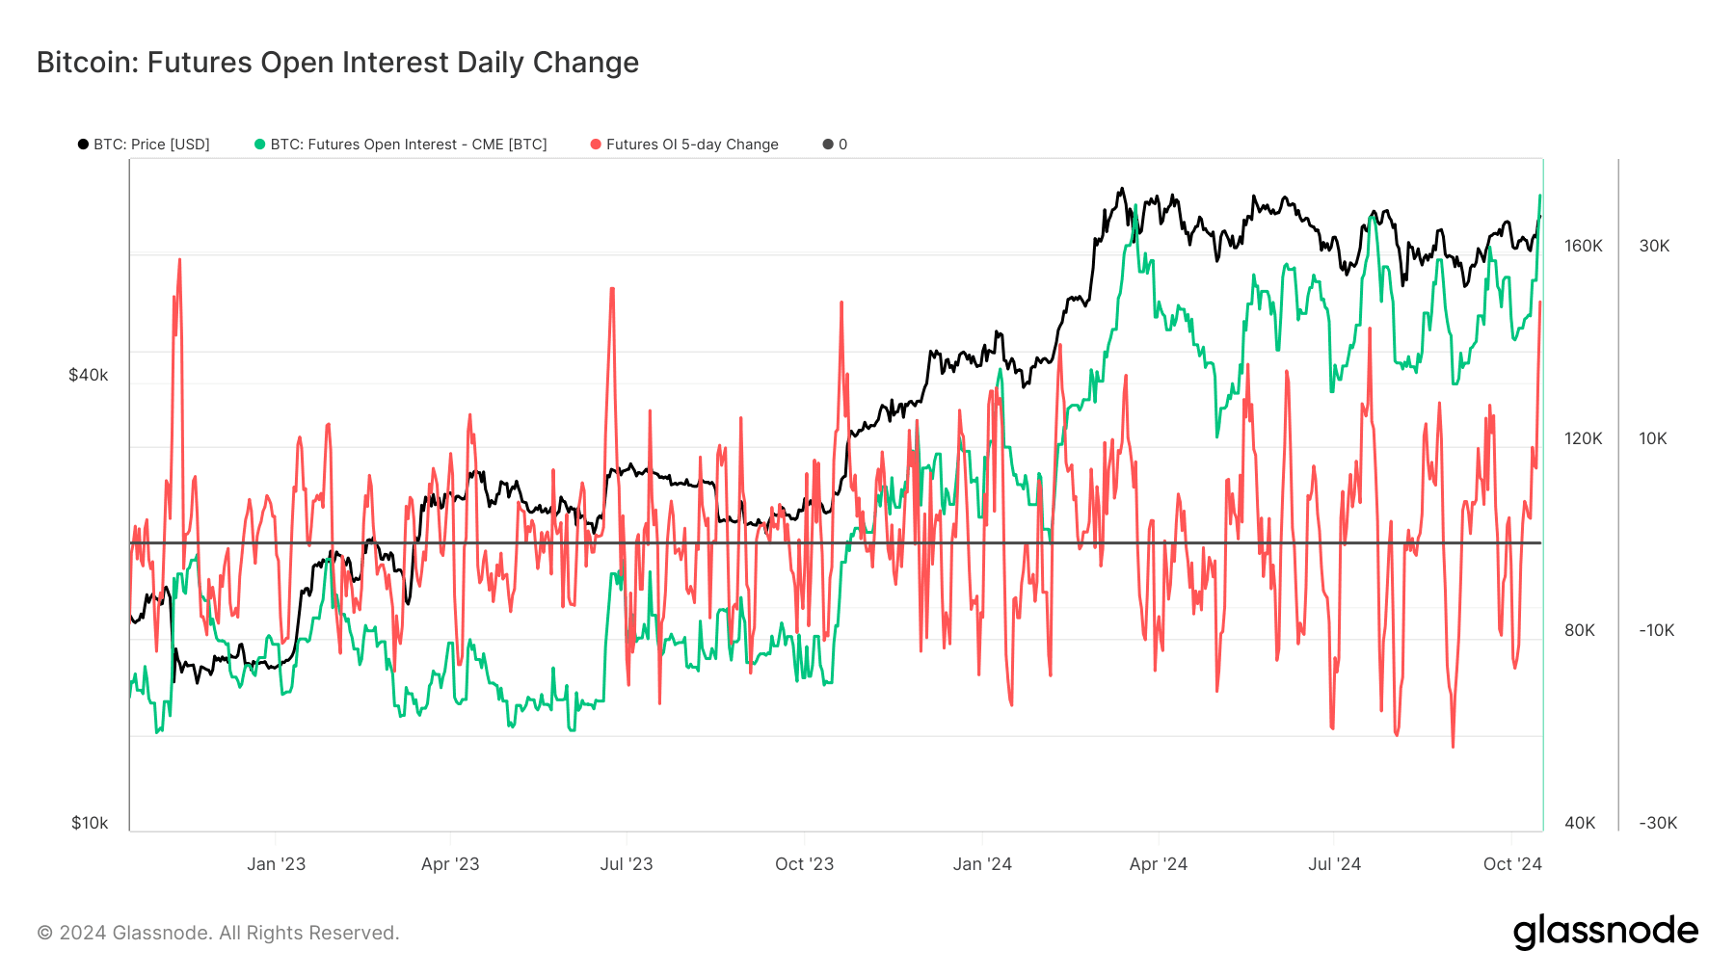Click the 120K open interest axis label

pos(1584,438)
